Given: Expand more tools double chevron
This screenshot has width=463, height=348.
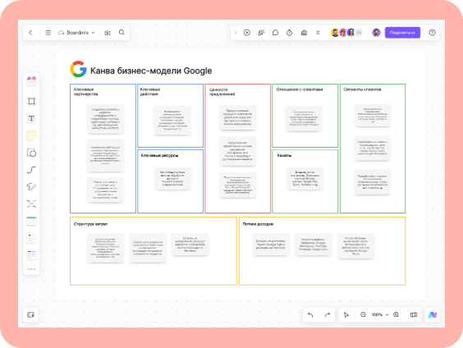Looking at the screenshot, I should coord(318,33).
